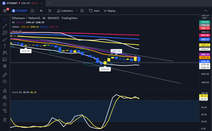
Task: Click the 2392.42 orange price label
Action: (205, 58)
